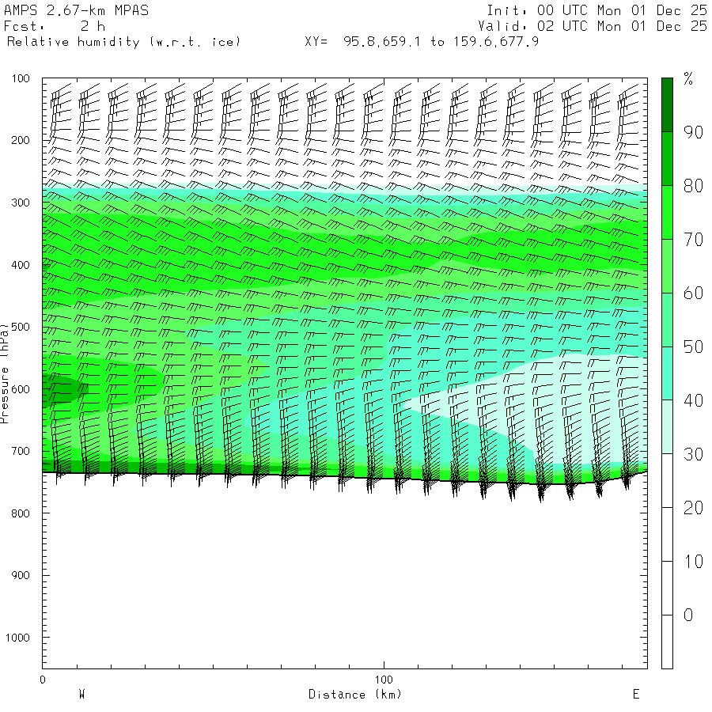Select the 800 hPa pressure axis label
Image resolution: width=712 pixels, height=712 pixels.
tap(21, 513)
